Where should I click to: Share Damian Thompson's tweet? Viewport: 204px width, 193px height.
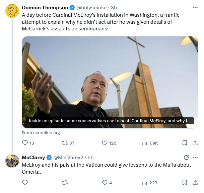(x=195, y=143)
